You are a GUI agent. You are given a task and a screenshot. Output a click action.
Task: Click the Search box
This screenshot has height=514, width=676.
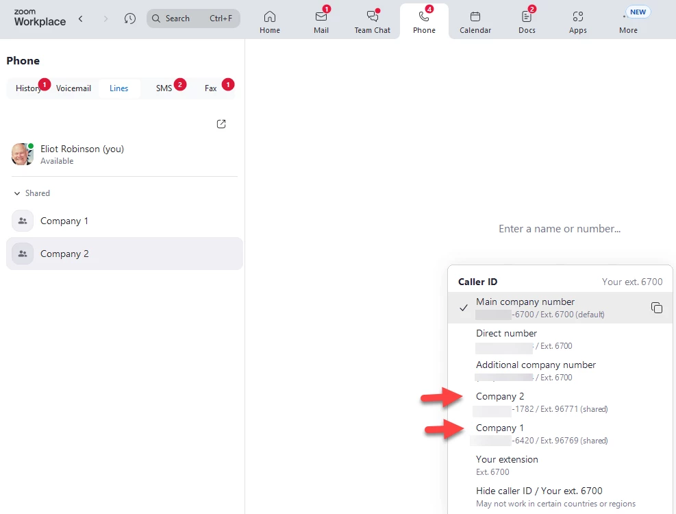point(193,19)
